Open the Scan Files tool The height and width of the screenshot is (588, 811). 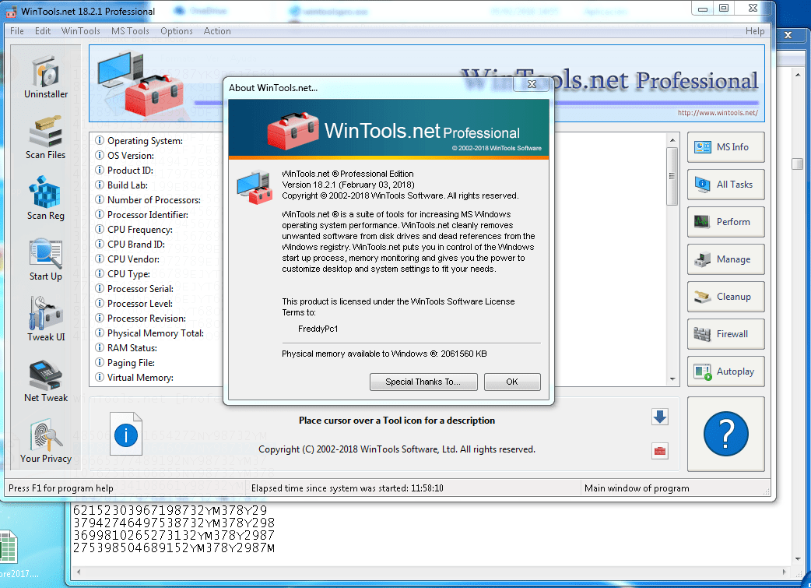point(45,137)
